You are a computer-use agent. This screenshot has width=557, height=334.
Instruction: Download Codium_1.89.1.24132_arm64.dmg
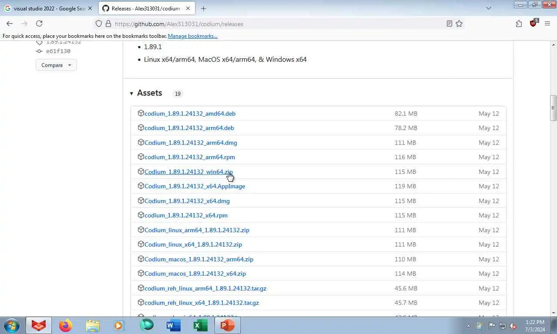tap(191, 143)
